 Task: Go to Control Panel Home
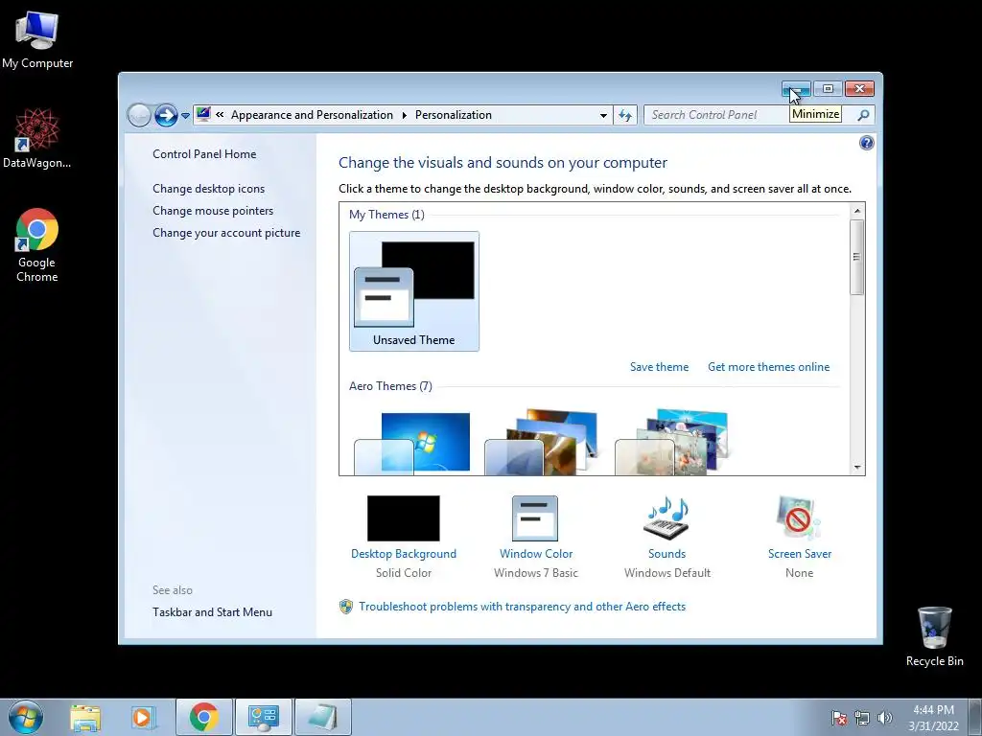204,154
